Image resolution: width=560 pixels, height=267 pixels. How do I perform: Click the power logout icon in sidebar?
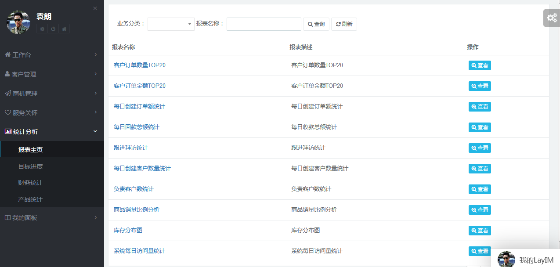tap(53, 29)
